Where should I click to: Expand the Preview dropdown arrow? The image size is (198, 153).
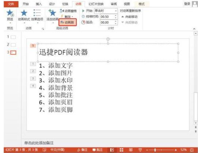coord(10,23)
